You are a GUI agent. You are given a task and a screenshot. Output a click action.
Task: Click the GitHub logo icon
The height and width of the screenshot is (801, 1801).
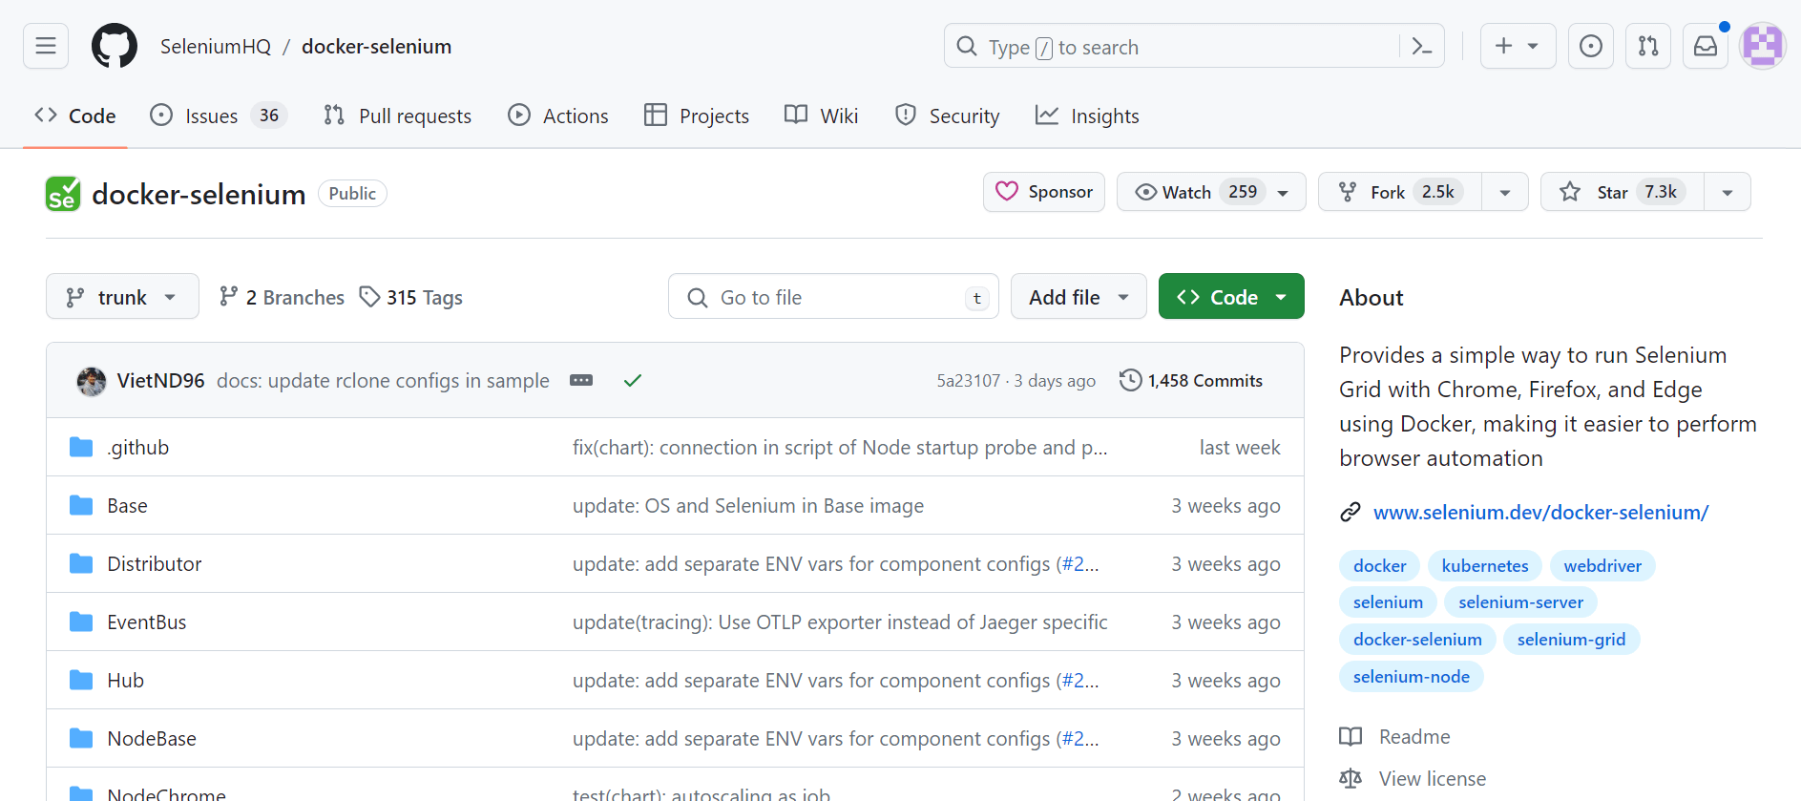coord(115,46)
